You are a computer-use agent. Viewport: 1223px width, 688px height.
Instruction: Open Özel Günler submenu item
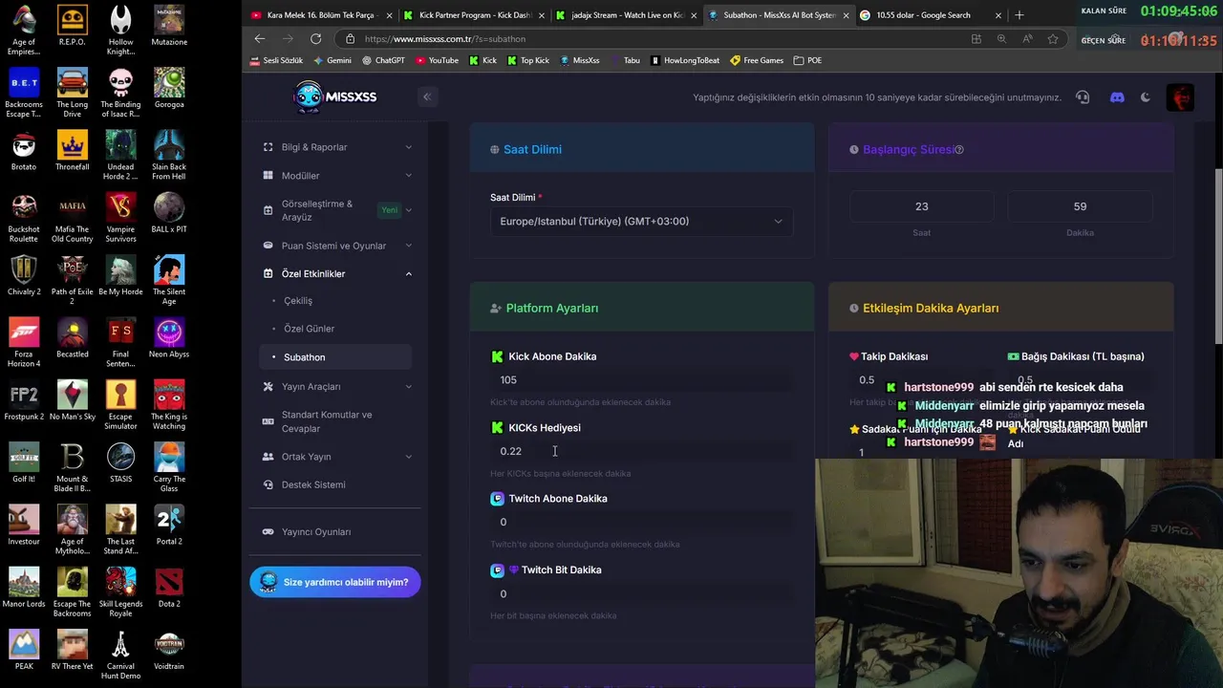pos(309,329)
